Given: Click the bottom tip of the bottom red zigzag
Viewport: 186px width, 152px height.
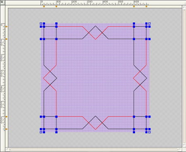Looking at the screenshot, I should (x=95, y=129).
